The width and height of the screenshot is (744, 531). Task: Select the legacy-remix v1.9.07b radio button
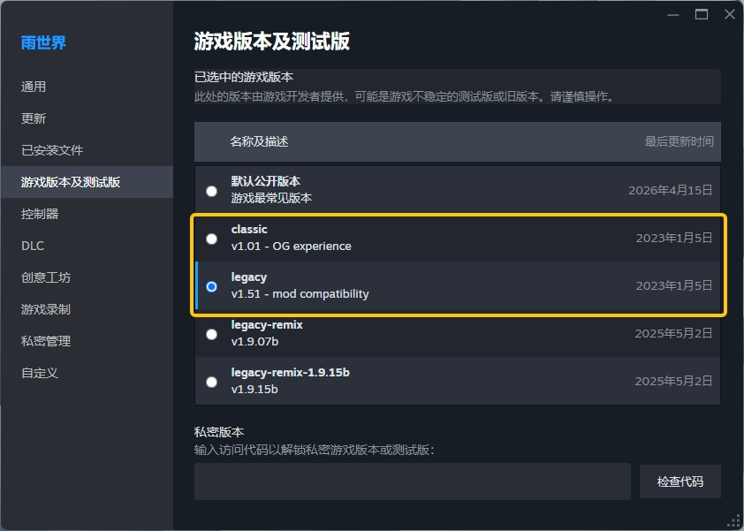point(211,335)
